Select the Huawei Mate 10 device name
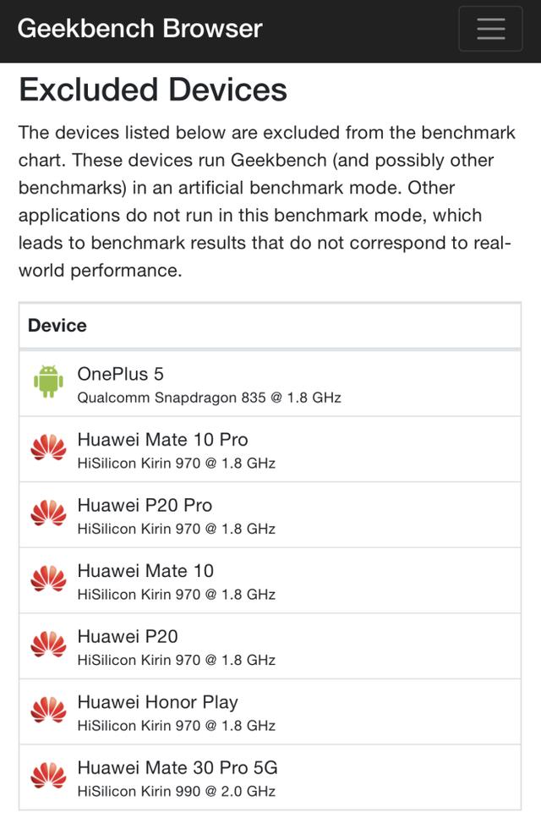Screen dimensions: 541x829 145,571
